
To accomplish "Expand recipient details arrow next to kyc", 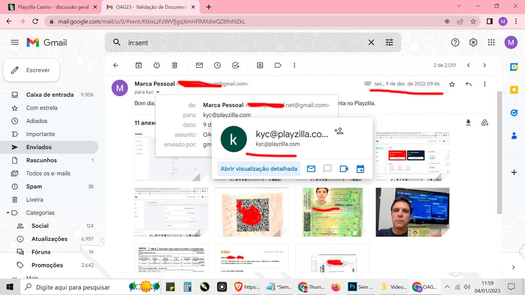I will (x=158, y=92).
